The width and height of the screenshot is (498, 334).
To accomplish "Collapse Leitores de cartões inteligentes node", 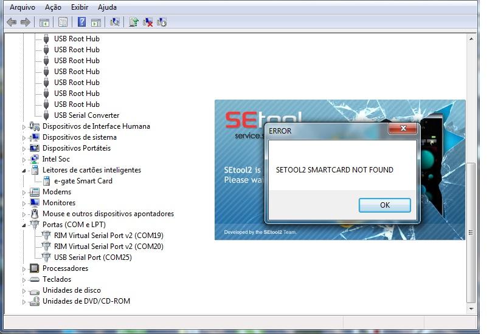I will (24, 171).
